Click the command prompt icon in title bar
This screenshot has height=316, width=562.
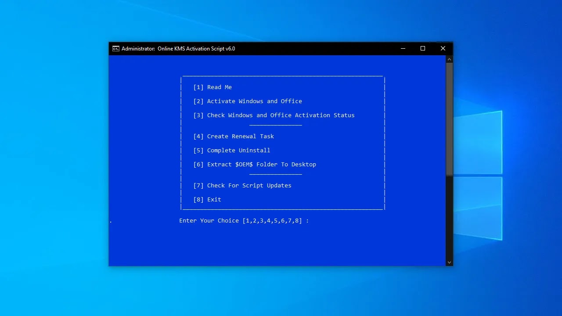coord(115,49)
